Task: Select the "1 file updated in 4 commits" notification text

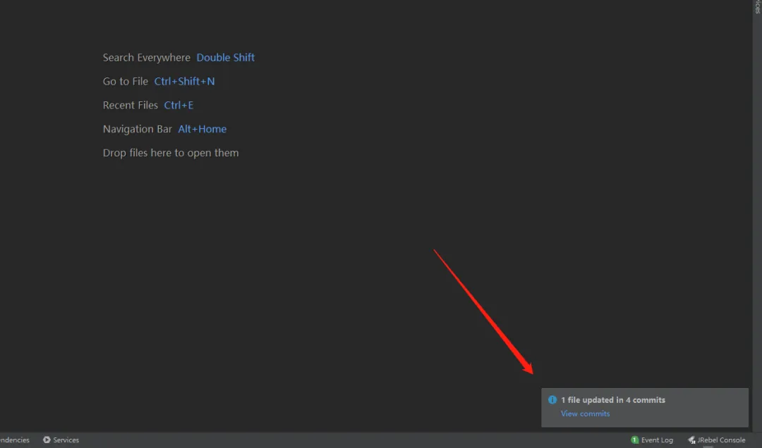Action: pyautogui.click(x=613, y=400)
